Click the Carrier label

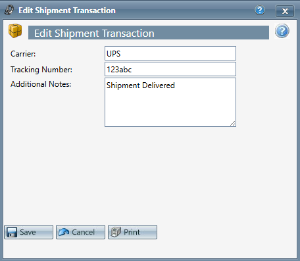click(23, 54)
